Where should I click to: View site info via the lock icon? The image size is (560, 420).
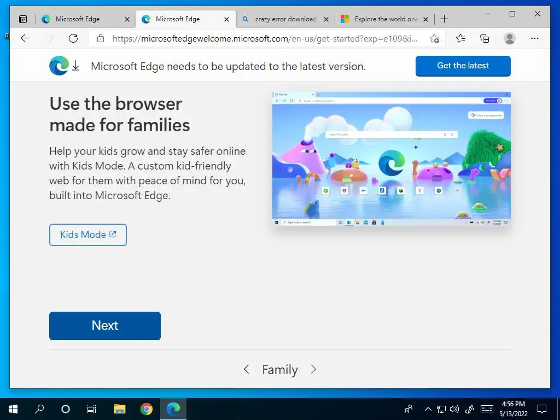pos(101,38)
